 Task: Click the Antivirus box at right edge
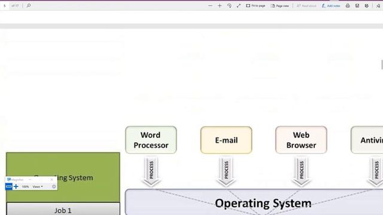[367, 140]
